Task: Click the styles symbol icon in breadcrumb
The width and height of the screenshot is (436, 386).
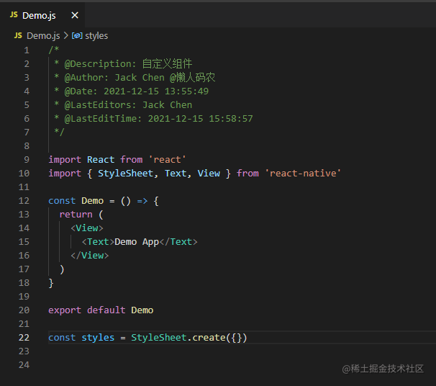Action: pos(77,35)
